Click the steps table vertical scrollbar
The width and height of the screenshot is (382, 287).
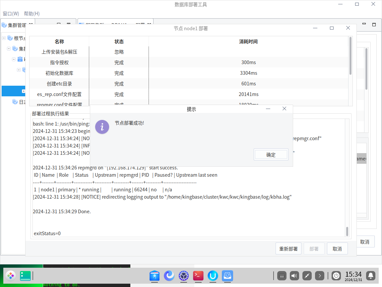350,56
